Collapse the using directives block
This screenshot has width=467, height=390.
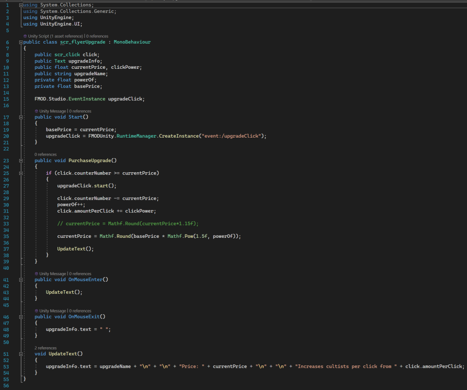(x=21, y=5)
